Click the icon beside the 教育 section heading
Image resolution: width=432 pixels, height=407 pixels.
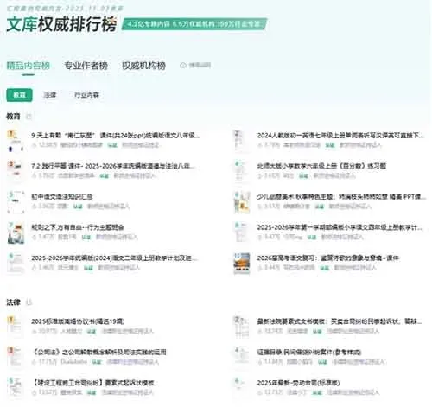click(29, 117)
